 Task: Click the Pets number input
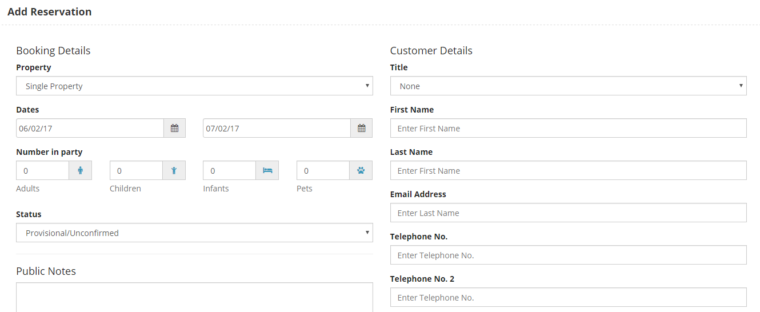323,170
